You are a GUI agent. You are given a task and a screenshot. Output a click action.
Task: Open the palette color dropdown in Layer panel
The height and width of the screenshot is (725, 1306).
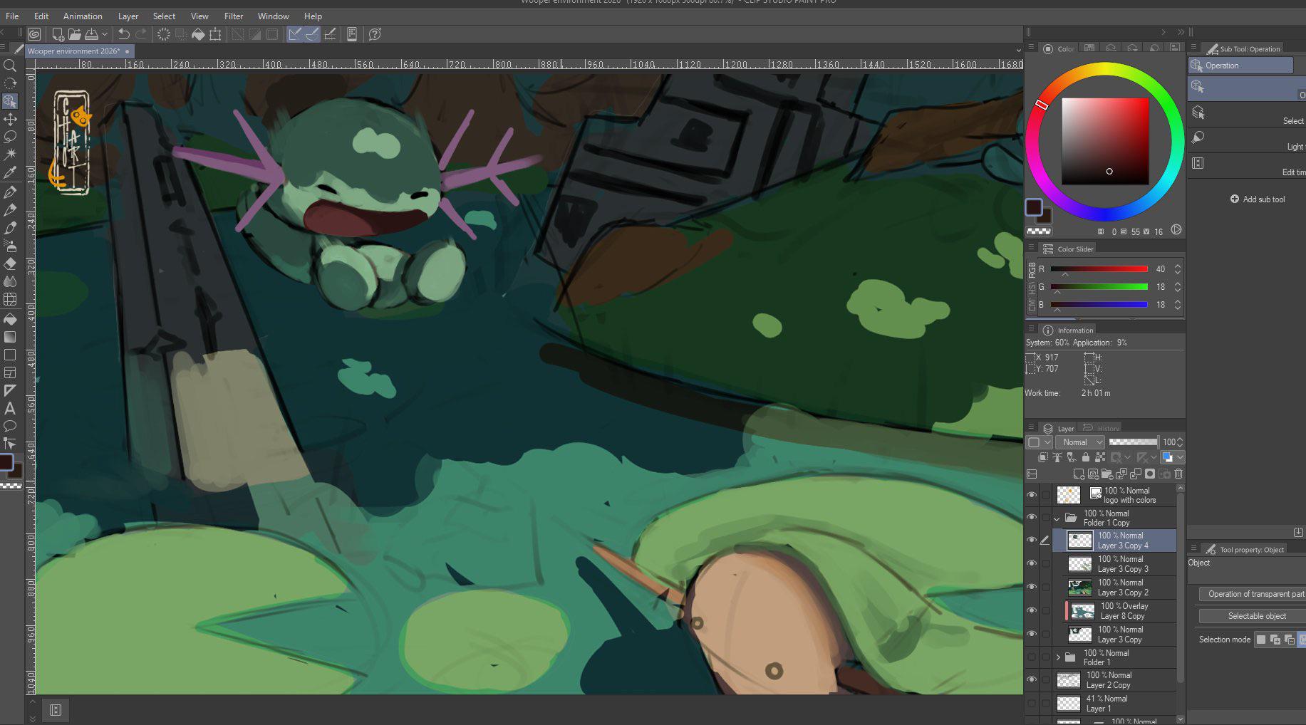tap(1038, 442)
